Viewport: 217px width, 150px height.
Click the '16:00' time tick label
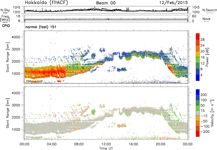[133, 144]
